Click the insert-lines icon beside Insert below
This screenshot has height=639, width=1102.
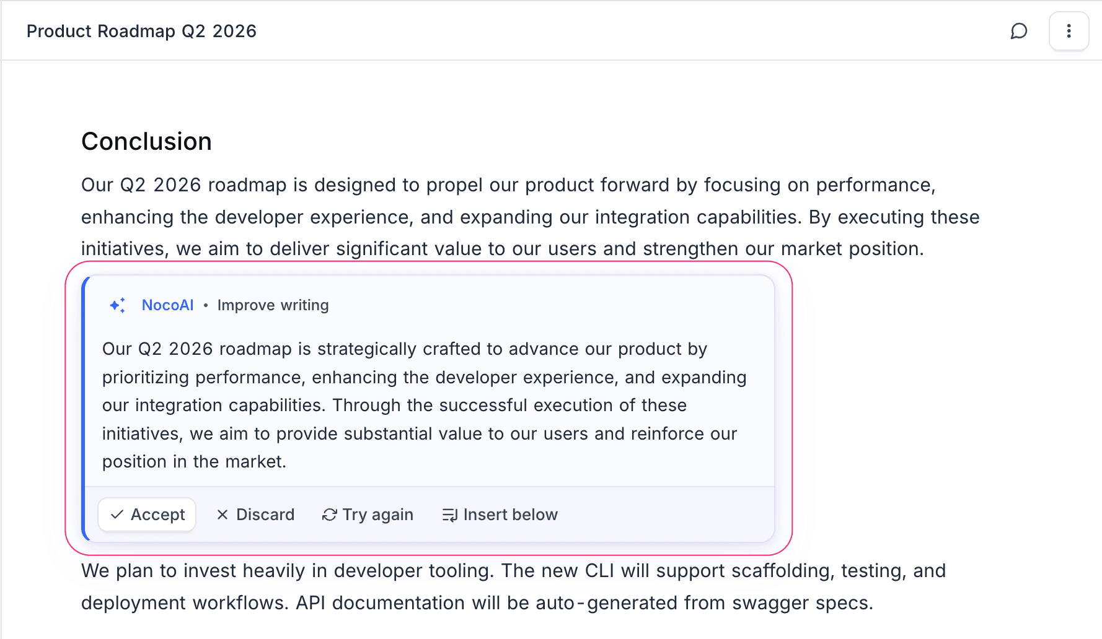(450, 515)
